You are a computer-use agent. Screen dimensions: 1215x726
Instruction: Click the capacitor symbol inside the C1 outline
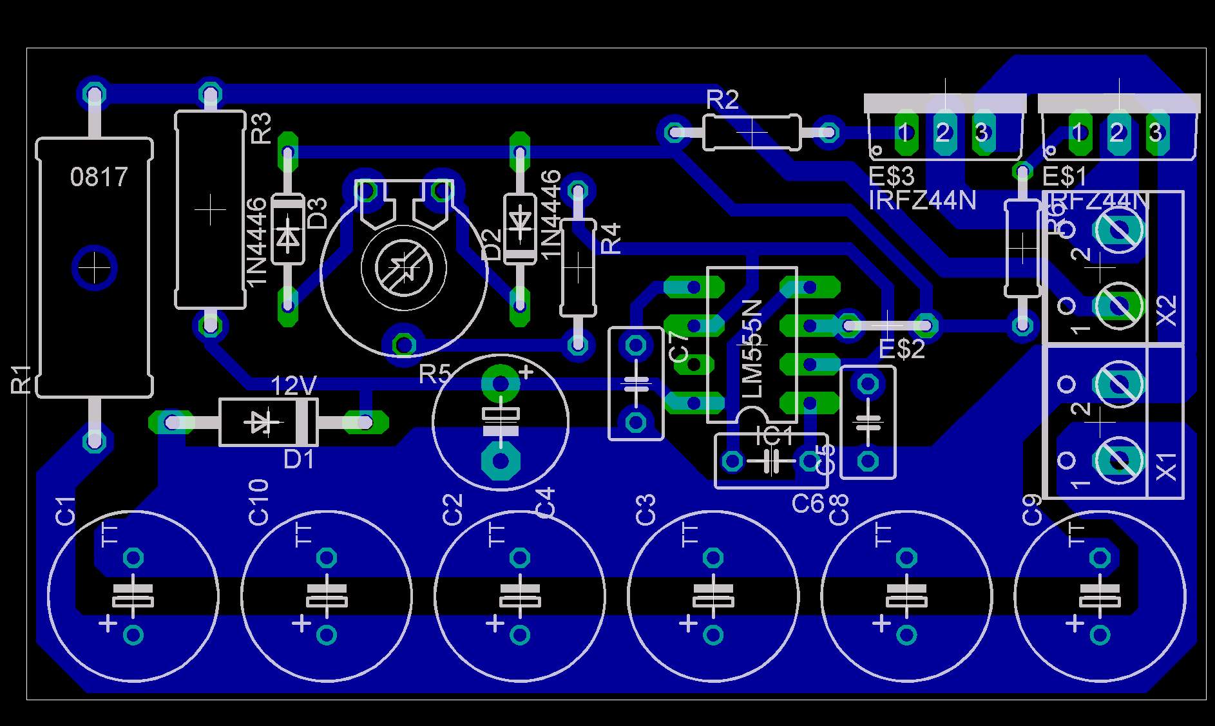pos(133,596)
